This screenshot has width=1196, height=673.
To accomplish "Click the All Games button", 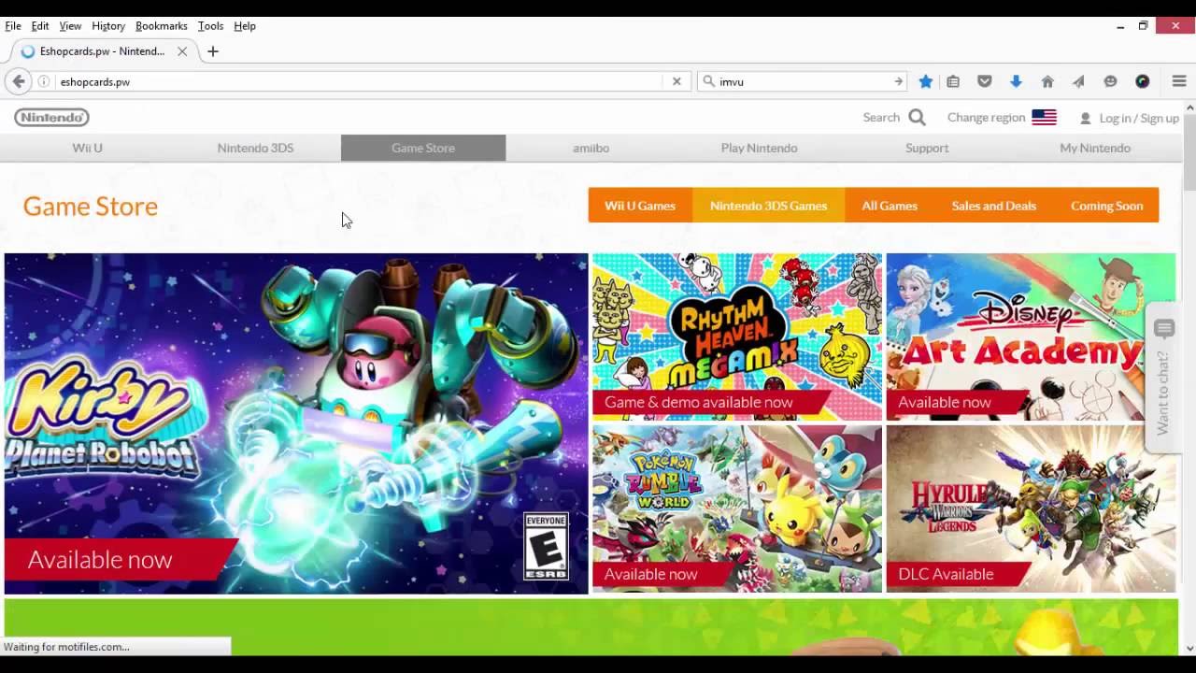I will 890,206.
